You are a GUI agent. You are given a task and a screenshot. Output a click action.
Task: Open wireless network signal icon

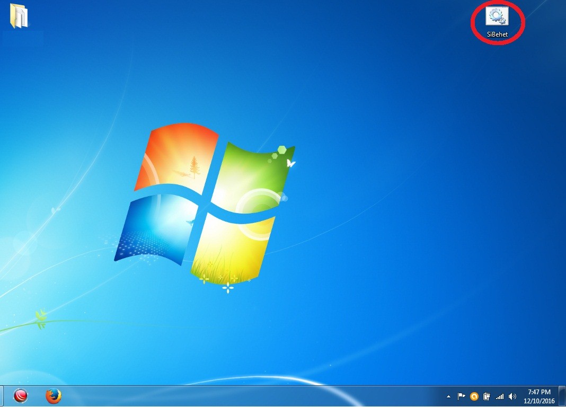(500, 396)
